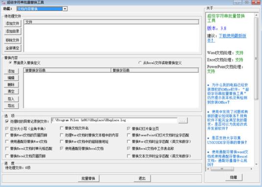Click the 移除文件 button
The image size is (262, 187).
pyautogui.click(x=13, y=40)
